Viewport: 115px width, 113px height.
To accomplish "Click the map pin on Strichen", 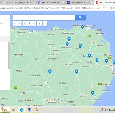I will coord(80,46).
